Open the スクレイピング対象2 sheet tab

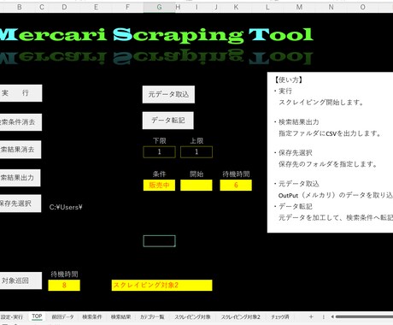pyautogui.click(x=241, y=316)
